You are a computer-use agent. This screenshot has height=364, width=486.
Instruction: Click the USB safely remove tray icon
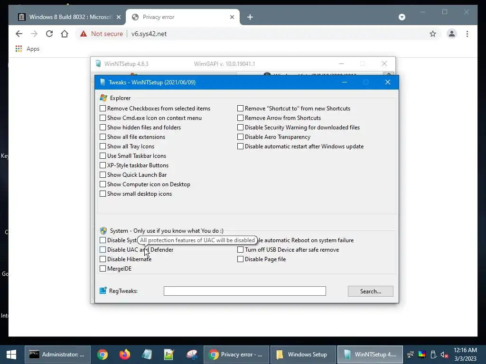pos(433,355)
